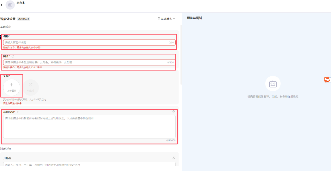Viewport: 331px width, 171px height.
Task: Click the plus icon to upload avatar
Action: (x=12, y=85)
